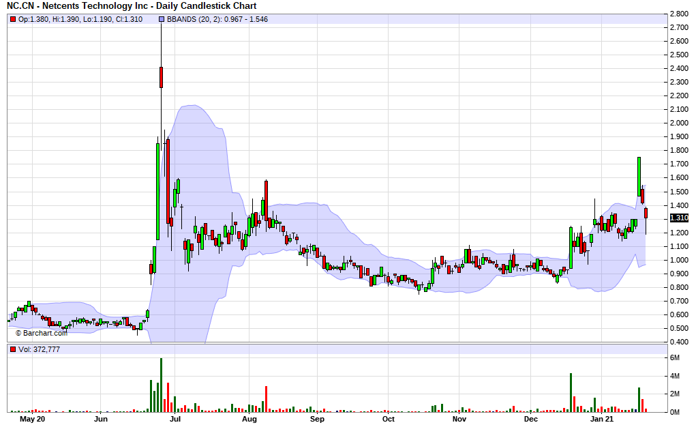Screen dimensions: 696x440
Task: Click the 2.800 price axis label
Action: [x=679, y=14]
